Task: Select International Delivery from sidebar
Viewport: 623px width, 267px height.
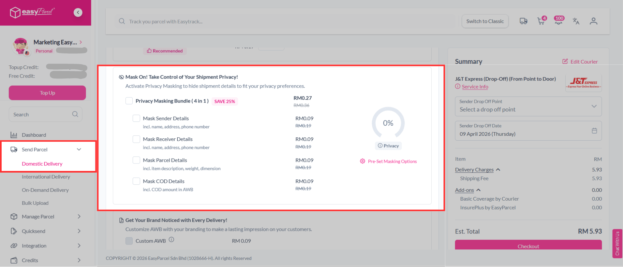Action: click(x=46, y=177)
